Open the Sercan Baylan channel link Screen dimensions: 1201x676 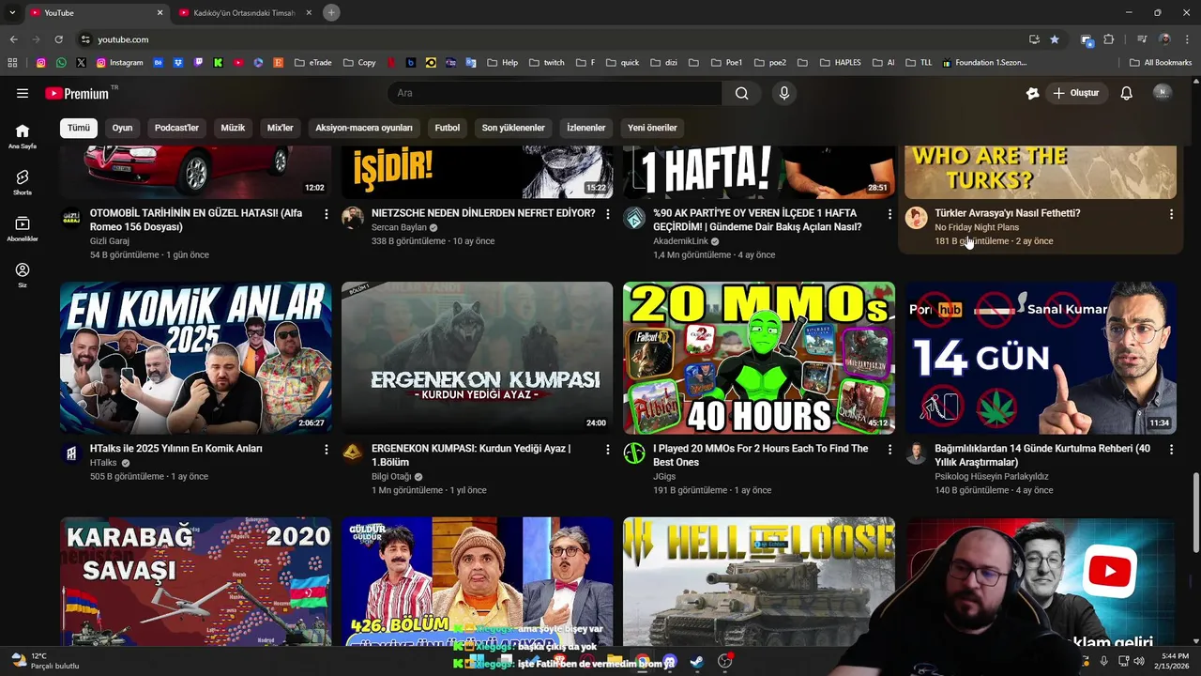pyautogui.click(x=399, y=227)
